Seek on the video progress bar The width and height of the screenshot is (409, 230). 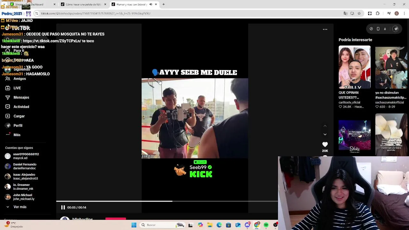pos(167,201)
